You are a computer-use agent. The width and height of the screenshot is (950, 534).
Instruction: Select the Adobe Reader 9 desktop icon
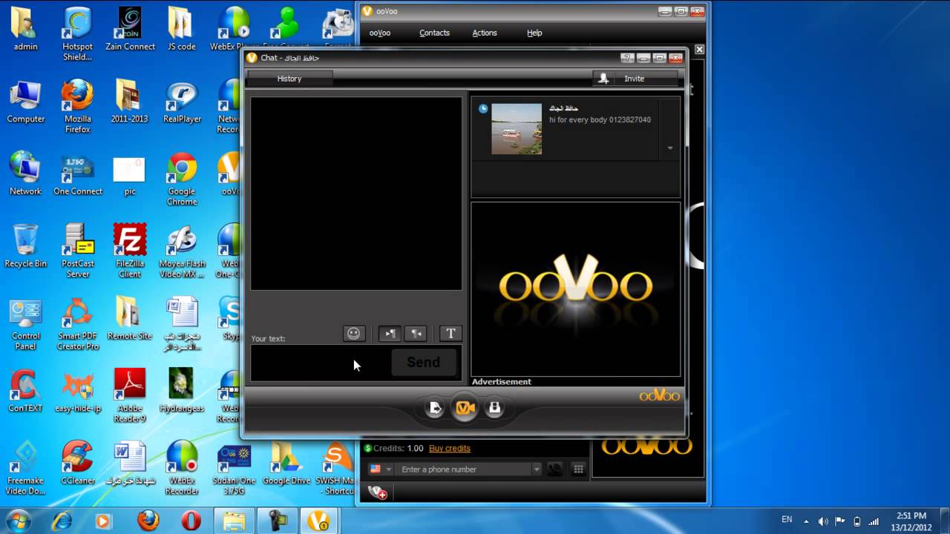point(130,396)
